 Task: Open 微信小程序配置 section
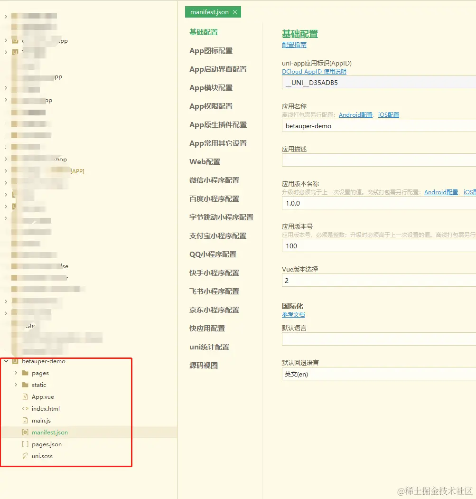(214, 180)
